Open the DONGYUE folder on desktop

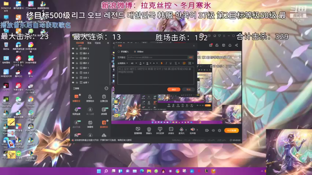click(6, 5)
